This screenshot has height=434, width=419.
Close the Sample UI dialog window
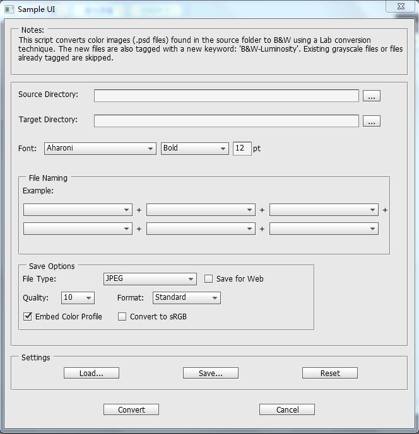tap(401, 6)
